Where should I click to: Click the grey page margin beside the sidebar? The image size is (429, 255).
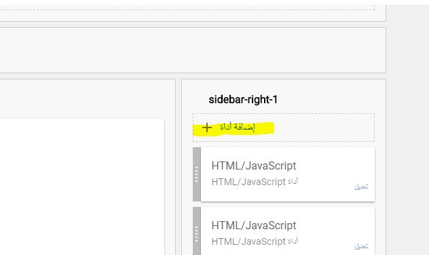[408, 130]
